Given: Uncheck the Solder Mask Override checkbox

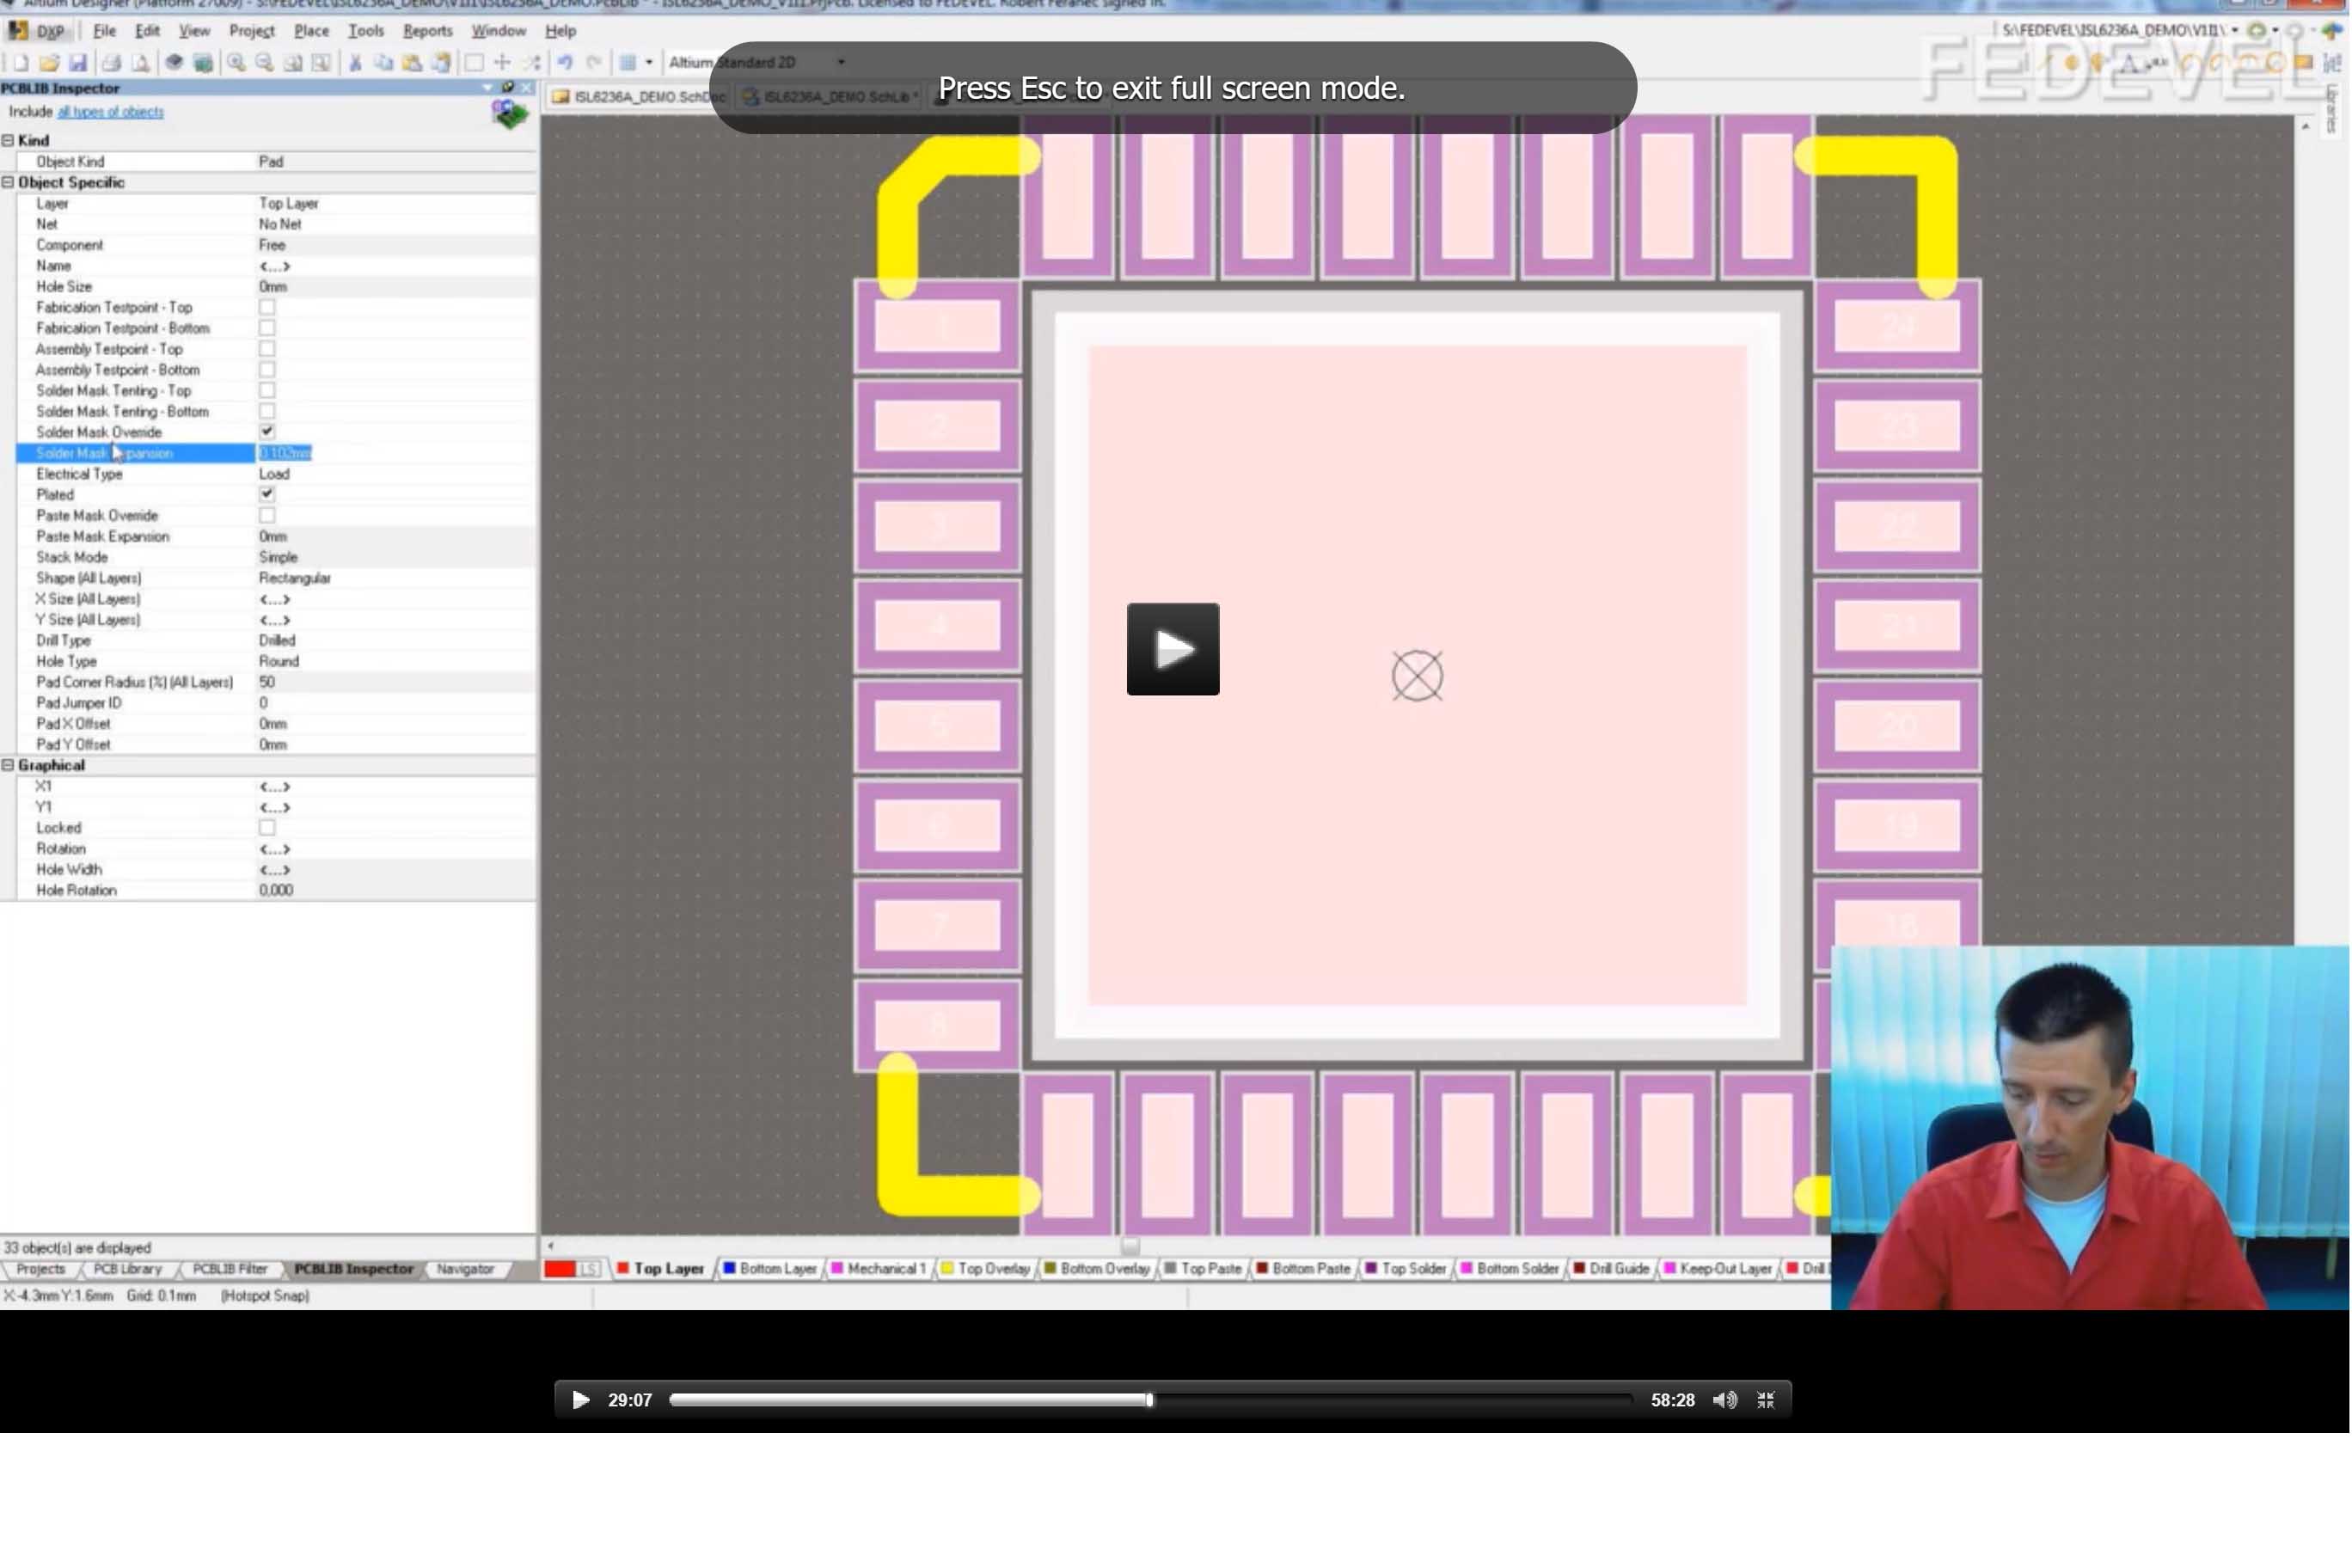Looking at the screenshot, I should [x=267, y=432].
